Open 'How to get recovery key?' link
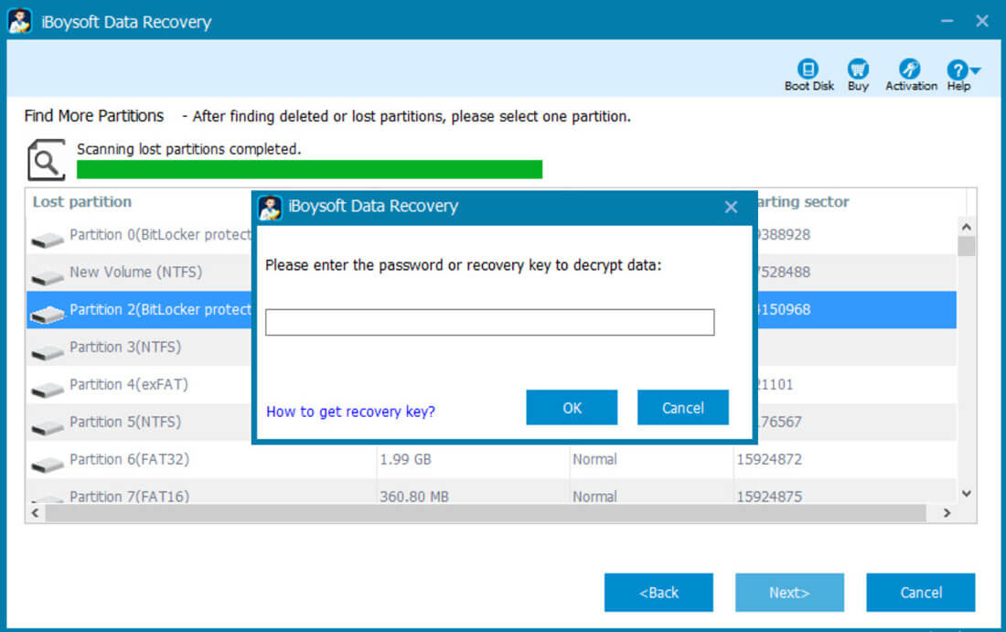 click(x=350, y=412)
